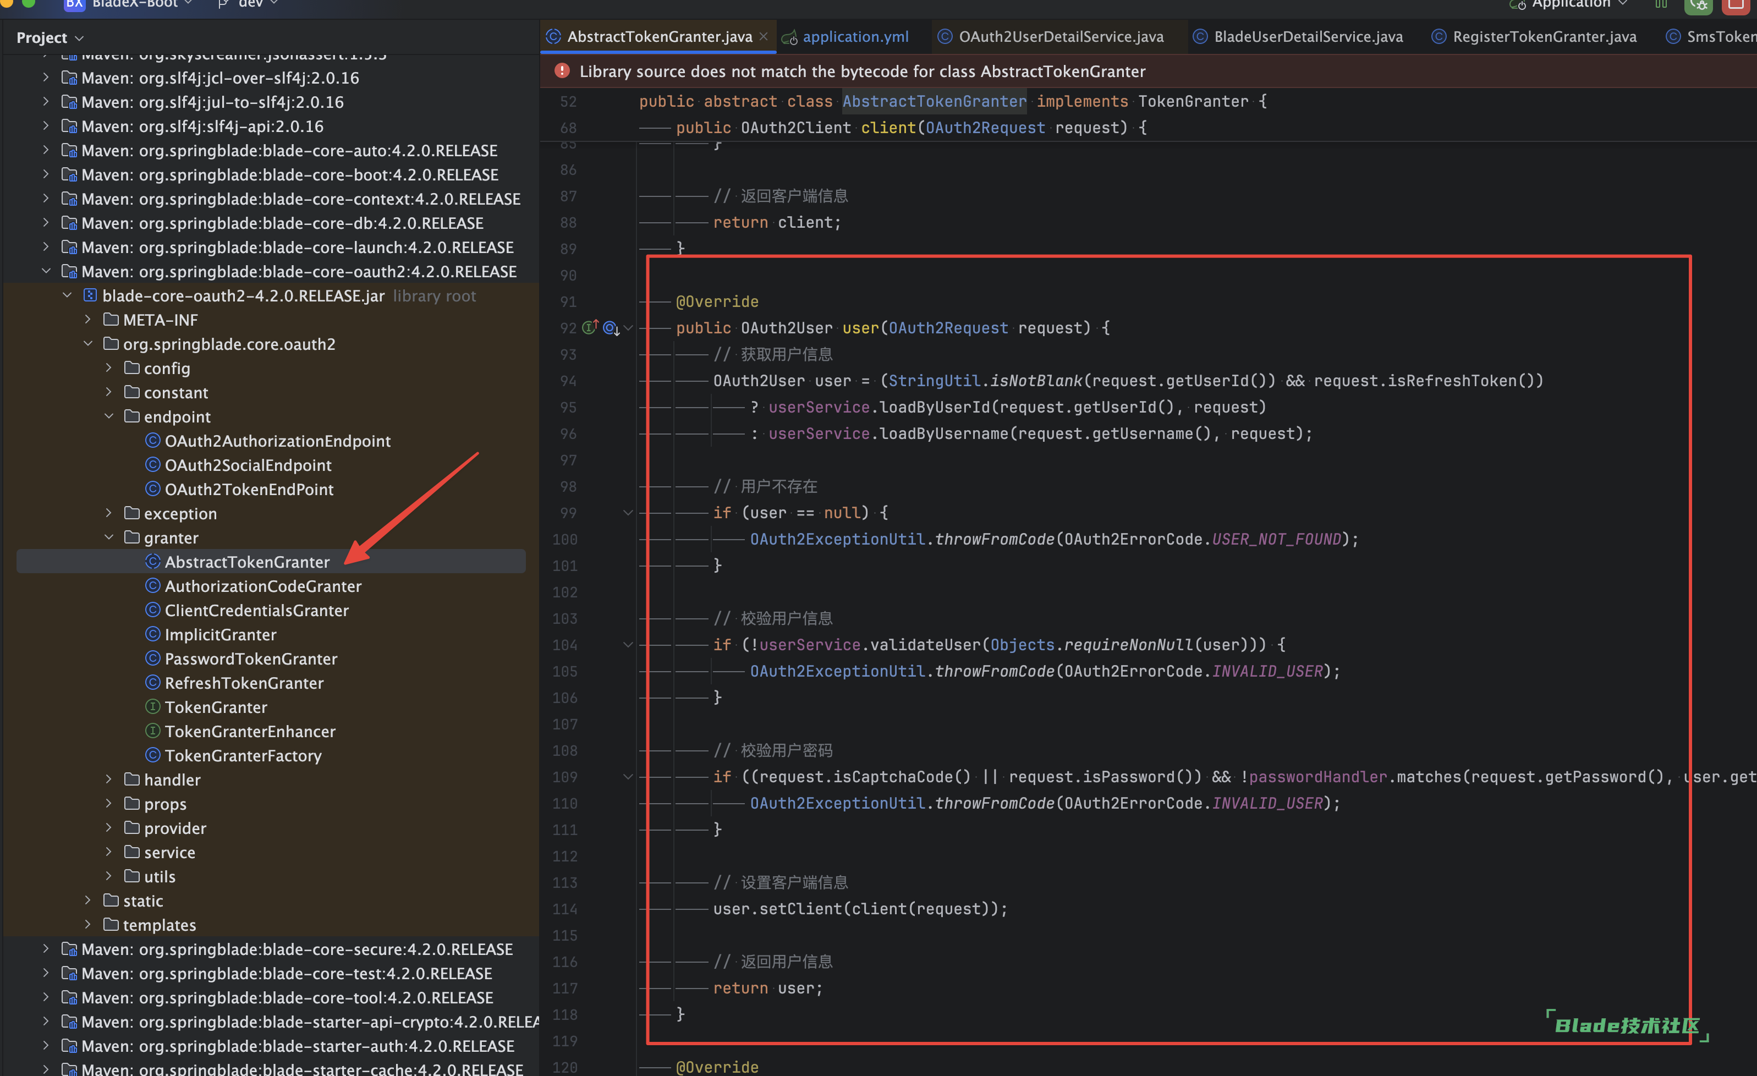Switch to RegisterTokenGranter.java tab
Viewport: 1757px width, 1076px height.
coord(1544,36)
